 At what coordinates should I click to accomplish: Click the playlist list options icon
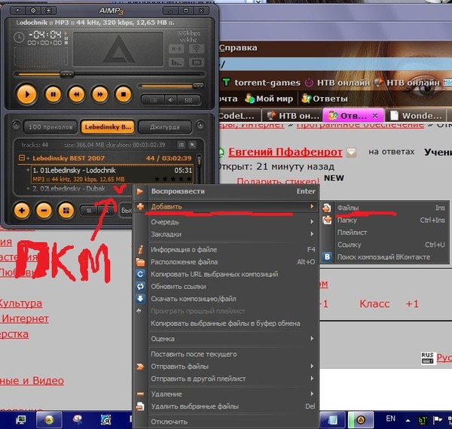coord(181,145)
